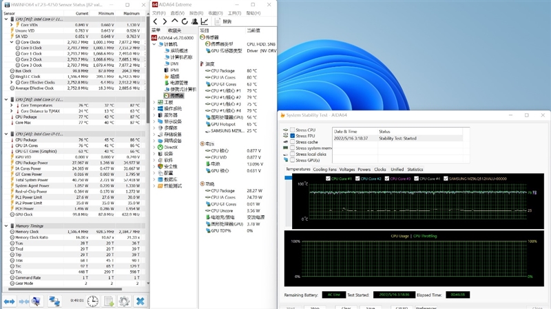551x309 pixels.
Task: Select 安全性 shield item in tree
Action: pos(167,166)
